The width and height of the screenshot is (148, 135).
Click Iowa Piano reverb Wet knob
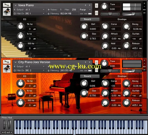tap(84, 27)
